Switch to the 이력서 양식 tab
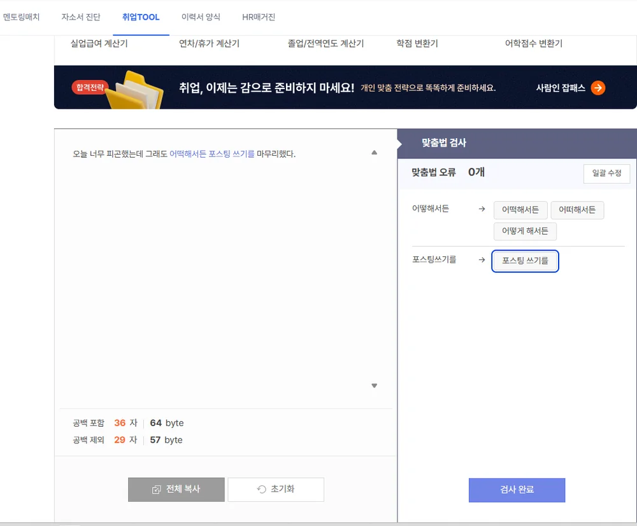Image resolution: width=637 pixels, height=526 pixels. coord(200,17)
